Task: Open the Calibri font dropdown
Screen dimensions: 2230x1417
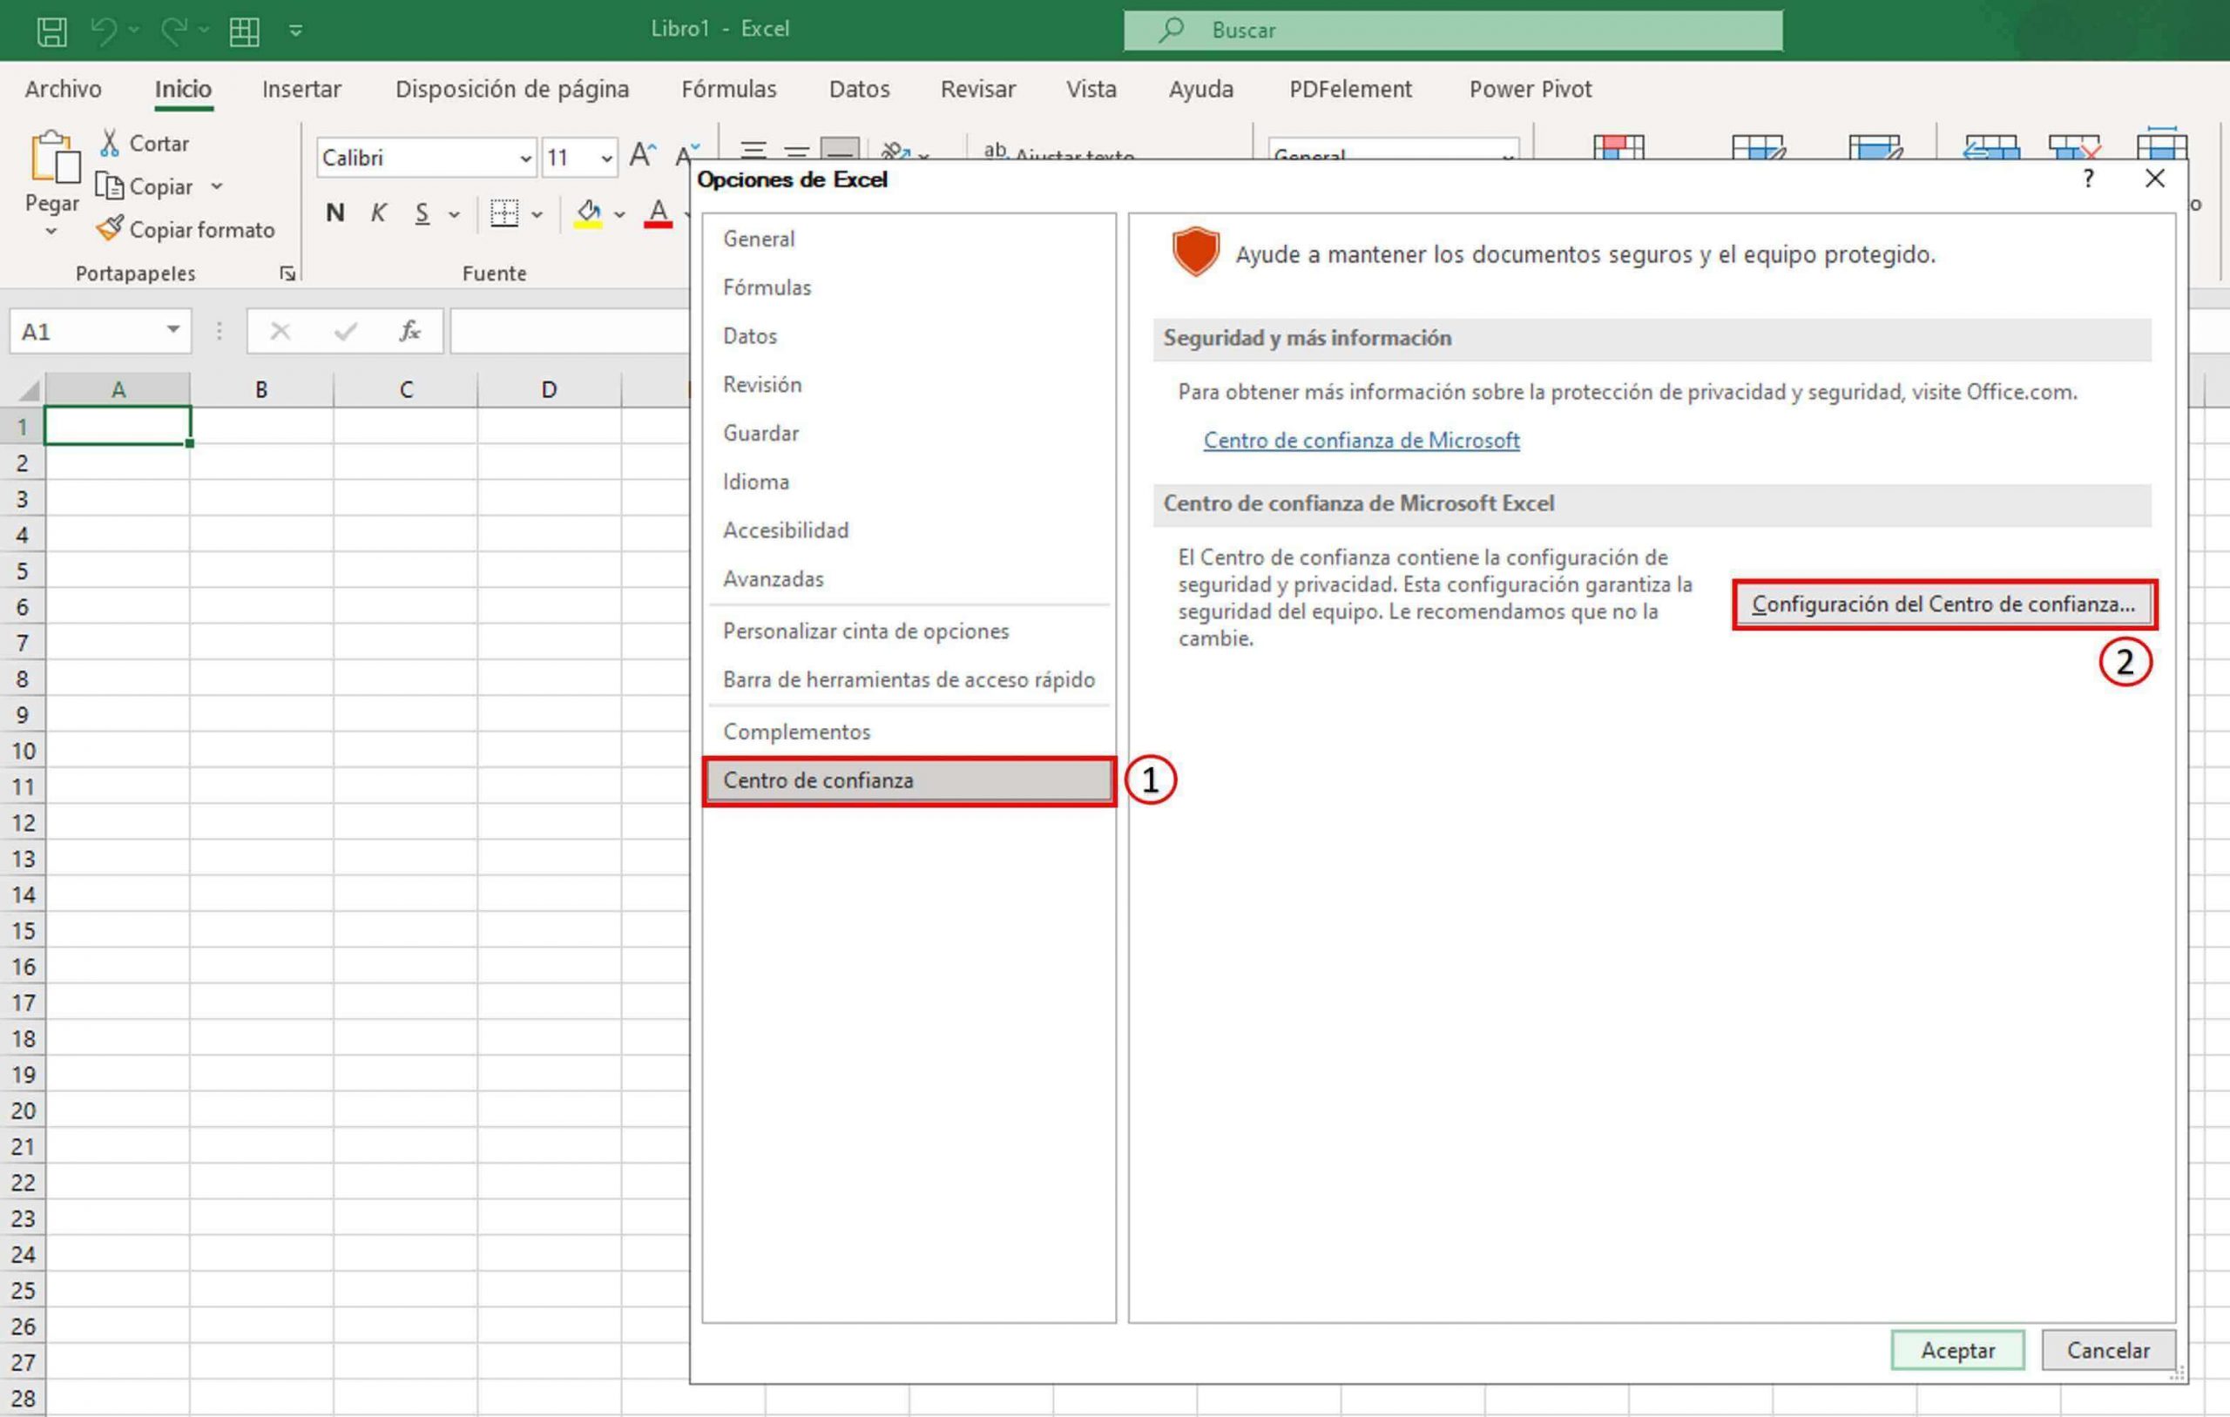Action: click(x=527, y=158)
